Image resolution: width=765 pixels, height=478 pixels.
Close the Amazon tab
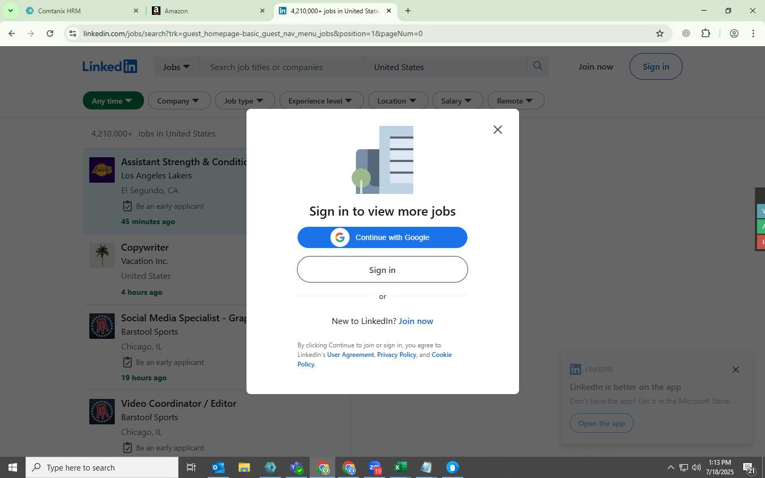(x=262, y=11)
